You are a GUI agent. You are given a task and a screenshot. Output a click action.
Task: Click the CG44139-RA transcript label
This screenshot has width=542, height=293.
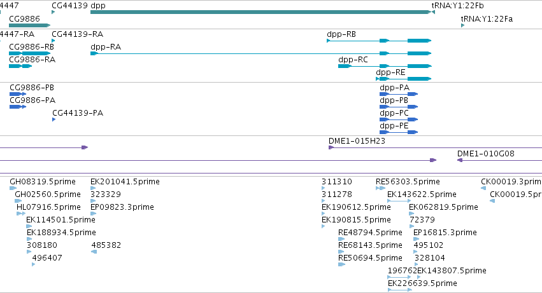[78, 34]
